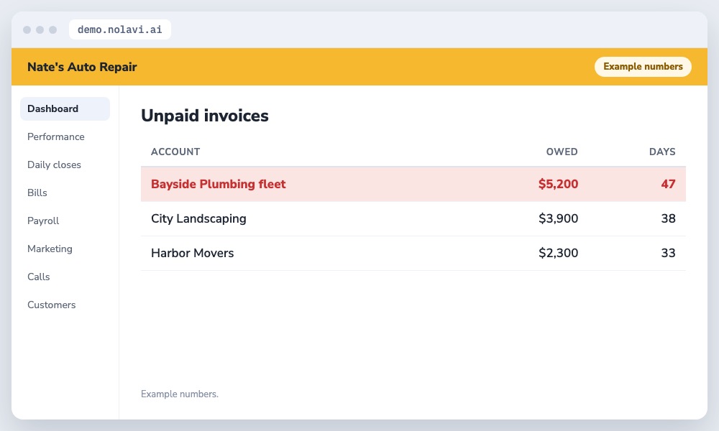This screenshot has width=719, height=431.
Task: Select the City Landscaping account
Action: [x=198, y=218]
